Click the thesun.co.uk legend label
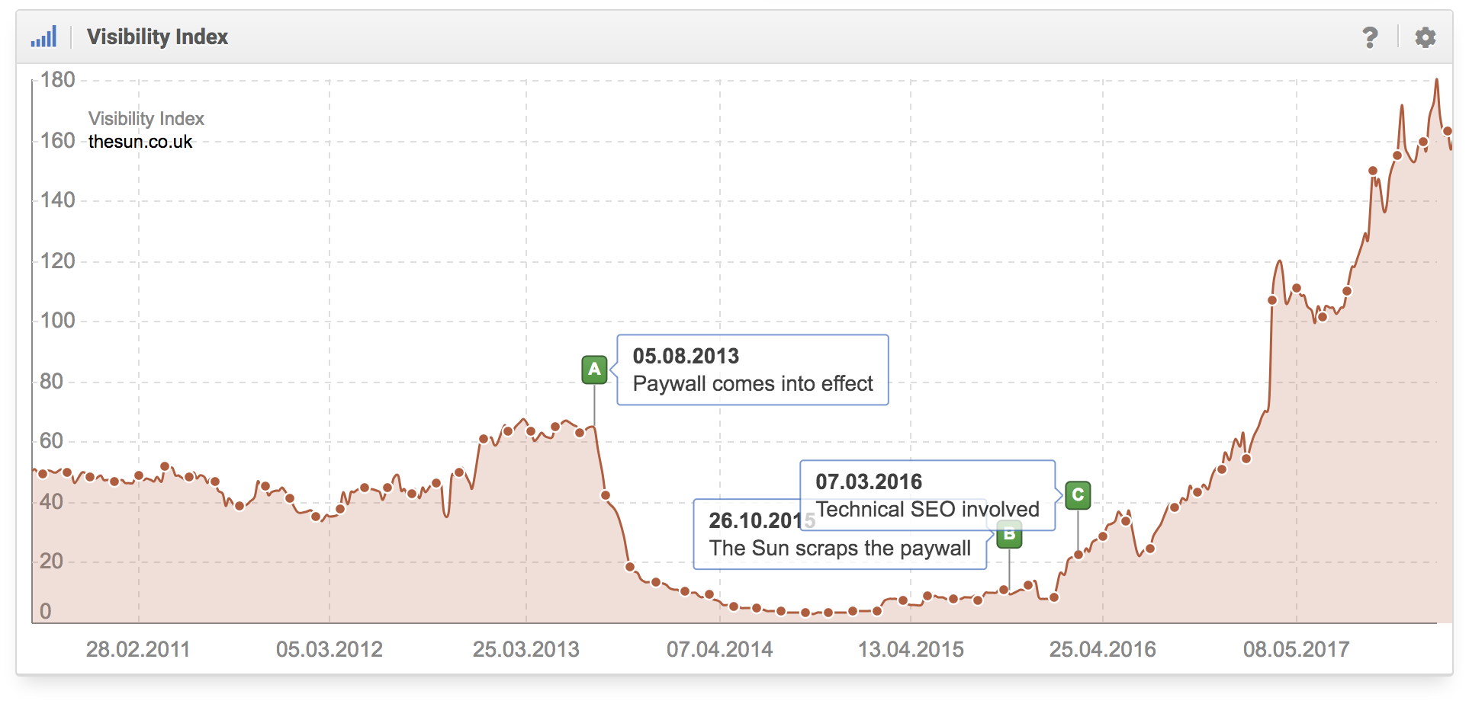This screenshot has width=1469, height=704. pos(140,142)
